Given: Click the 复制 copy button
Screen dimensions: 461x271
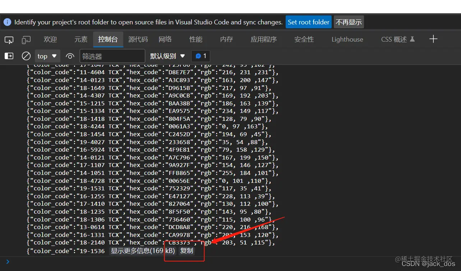Looking at the screenshot, I should click(187, 251).
